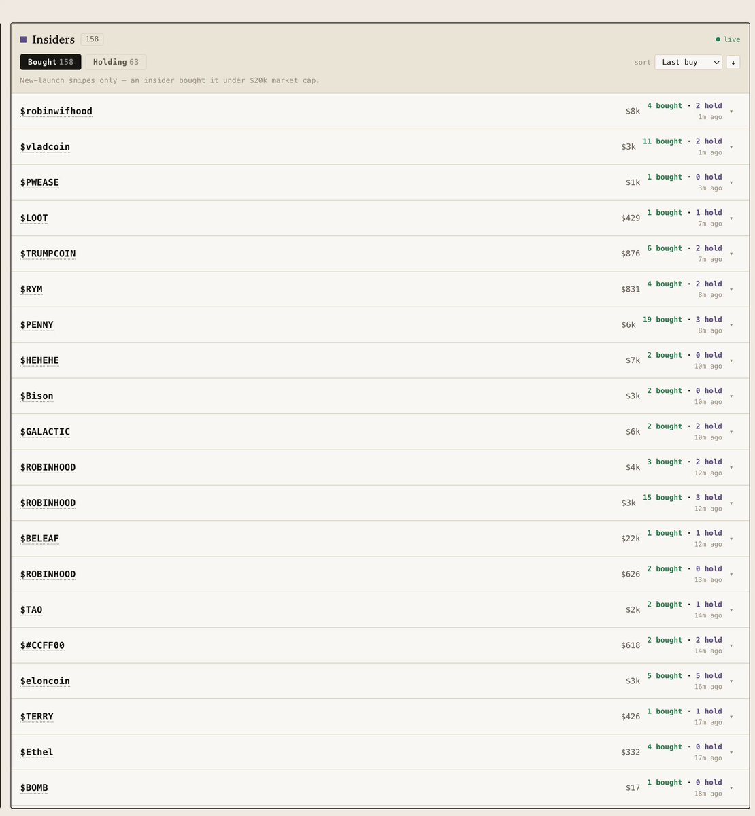This screenshot has width=755, height=816.
Task: Click the $332 market cap value
Action: (x=631, y=752)
